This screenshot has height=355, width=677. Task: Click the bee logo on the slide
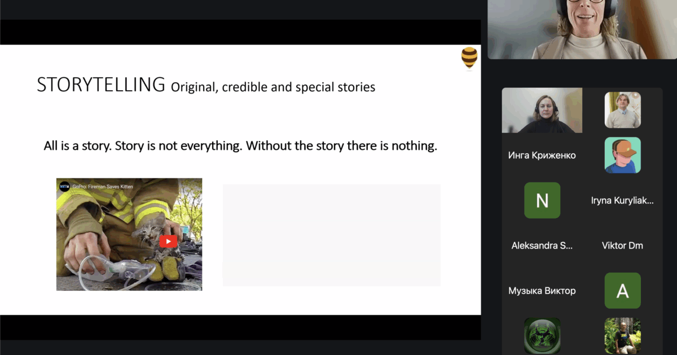[469, 57]
